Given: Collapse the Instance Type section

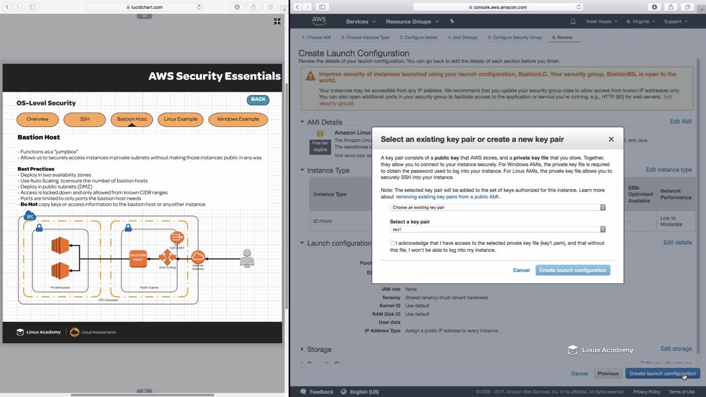Looking at the screenshot, I should 302,170.
